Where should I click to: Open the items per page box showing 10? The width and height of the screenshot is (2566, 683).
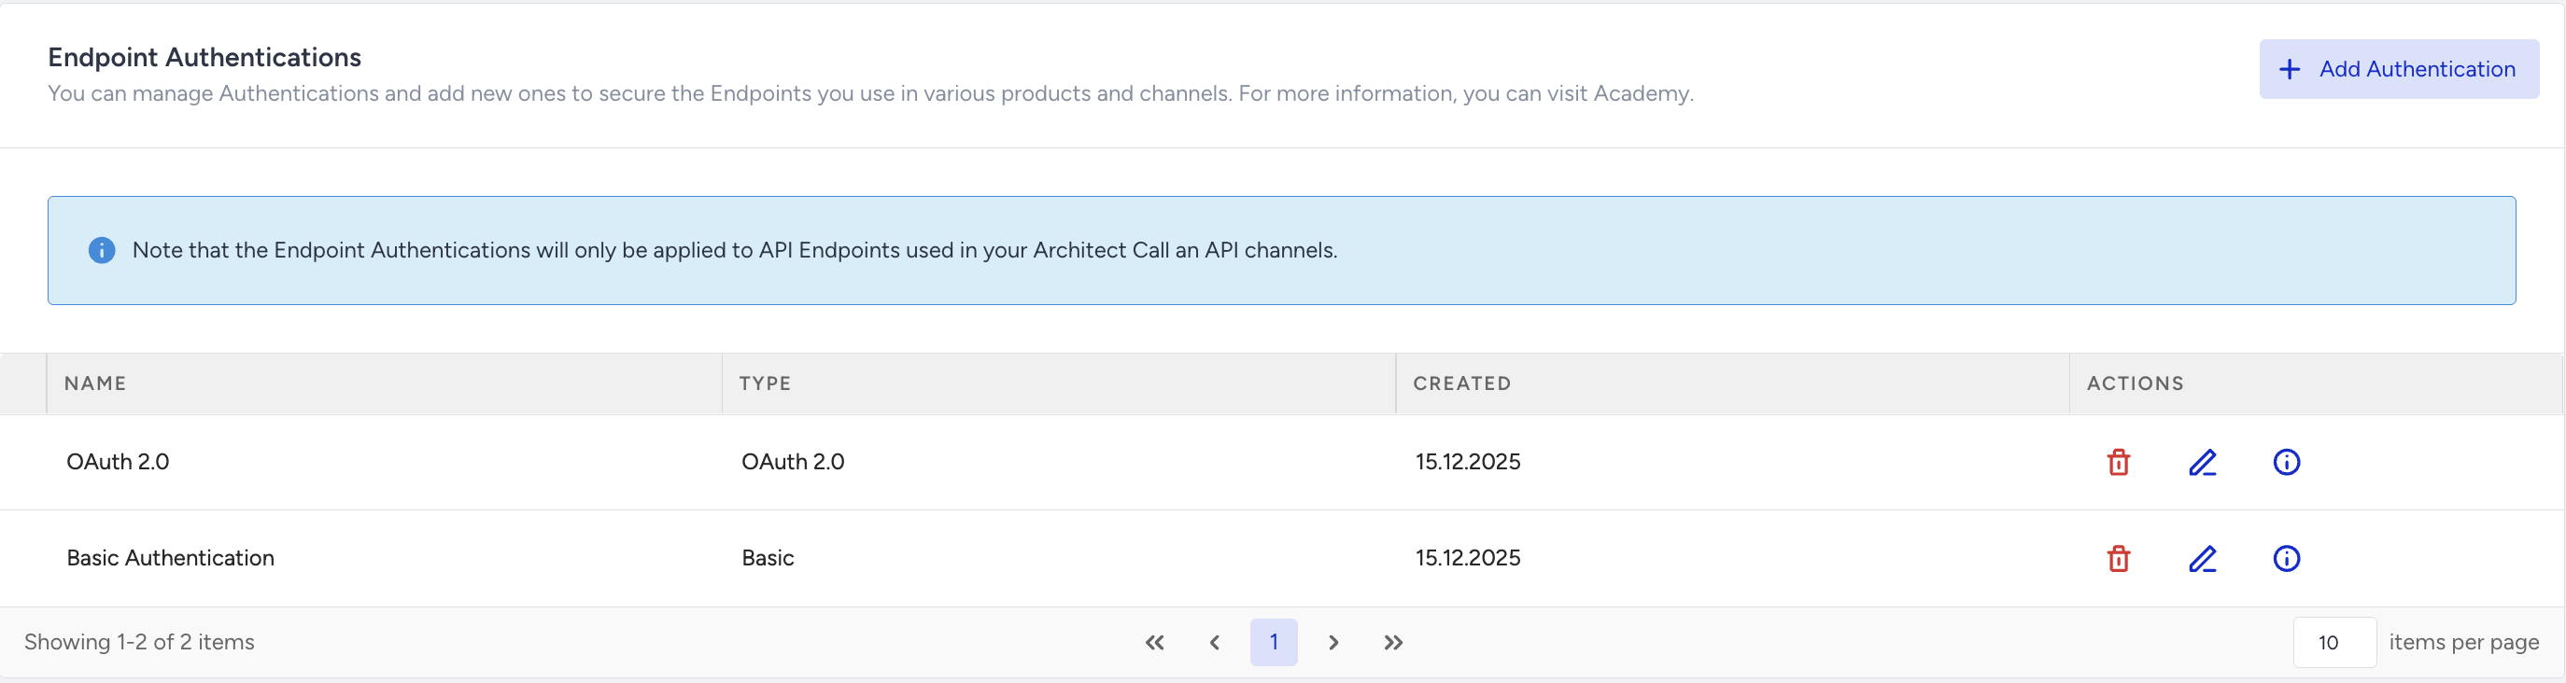click(x=2333, y=642)
